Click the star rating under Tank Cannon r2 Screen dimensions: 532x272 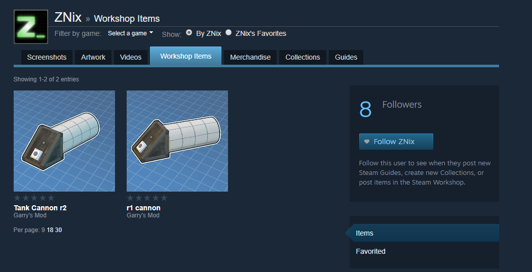[x=34, y=198]
